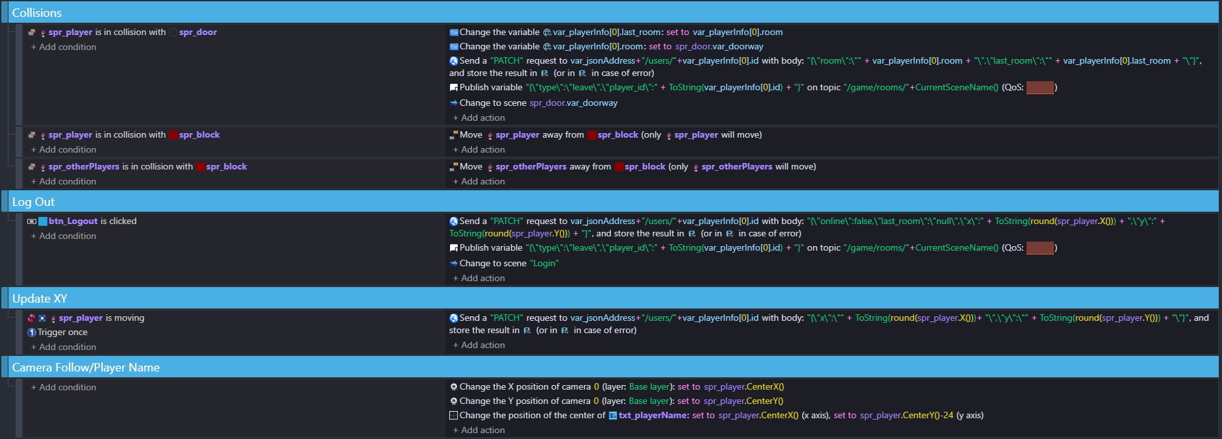This screenshot has width=1222, height=439.
Task: Add condition under spr_door collision
Action: (x=64, y=47)
